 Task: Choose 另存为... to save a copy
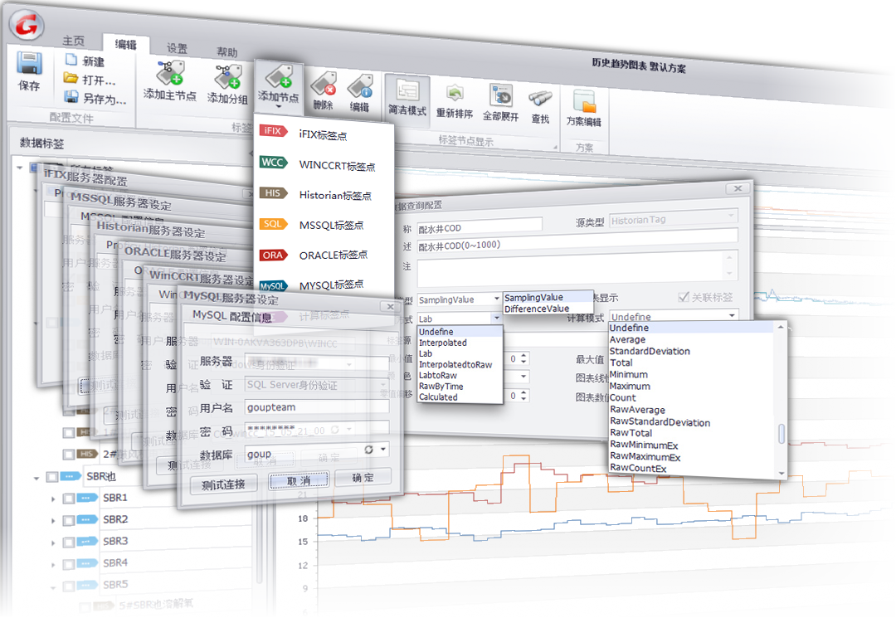(x=95, y=98)
